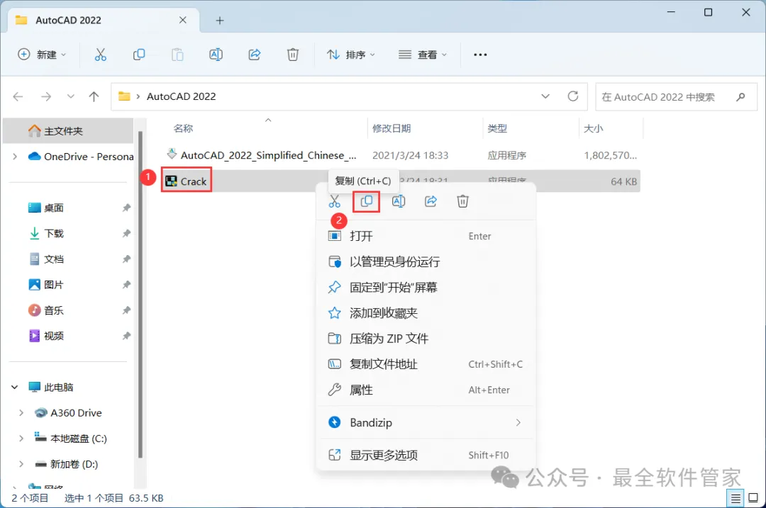Open the toolbar three-dots more menu
This screenshot has height=508, width=766.
click(480, 55)
